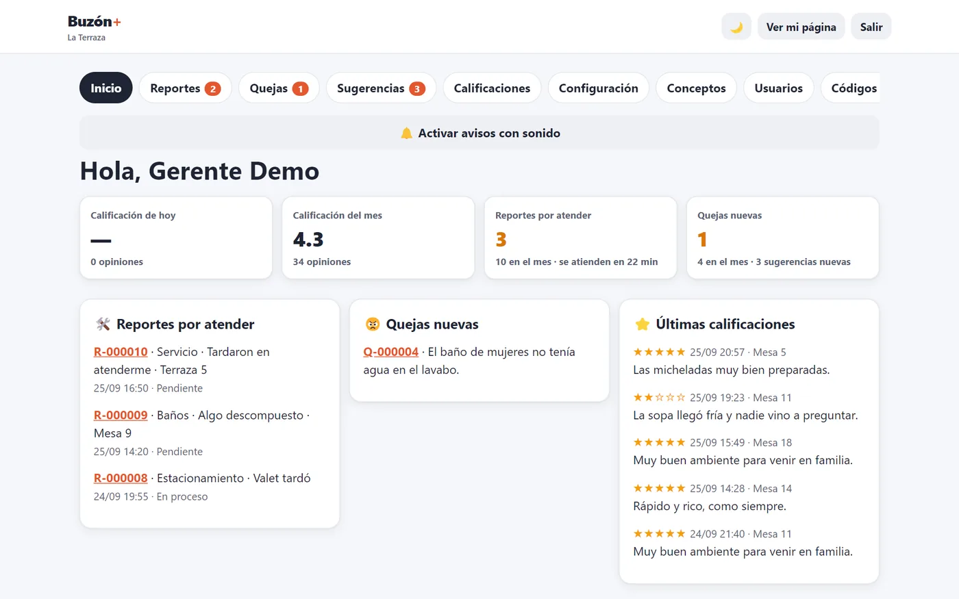Click the Ver mi página button

click(x=801, y=27)
